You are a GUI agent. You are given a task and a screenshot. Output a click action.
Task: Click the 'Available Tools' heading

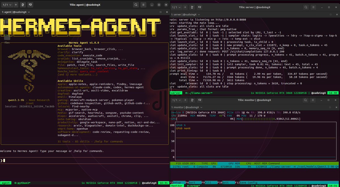69,46
